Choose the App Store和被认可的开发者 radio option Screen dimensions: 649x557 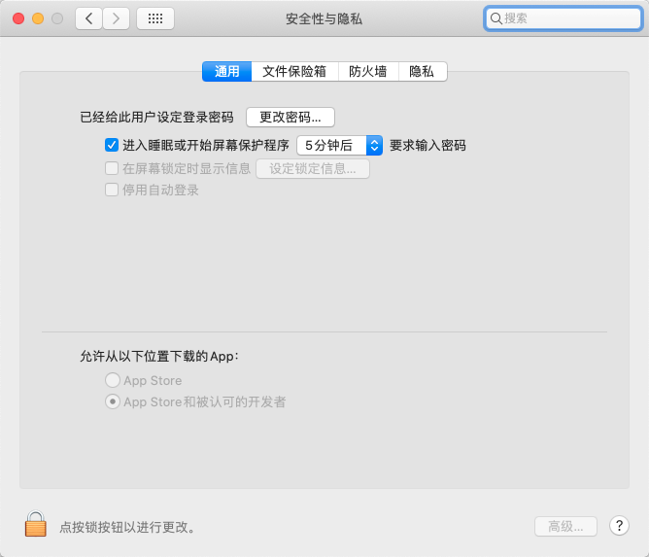click(x=113, y=401)
